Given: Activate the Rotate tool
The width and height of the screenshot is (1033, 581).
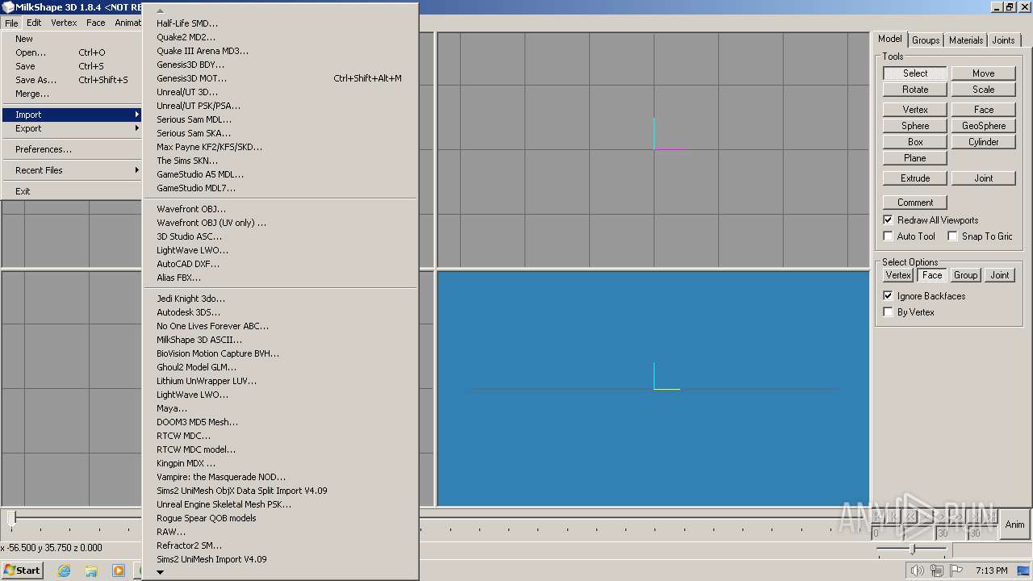Looking at the screenshot, I should 915,90.
